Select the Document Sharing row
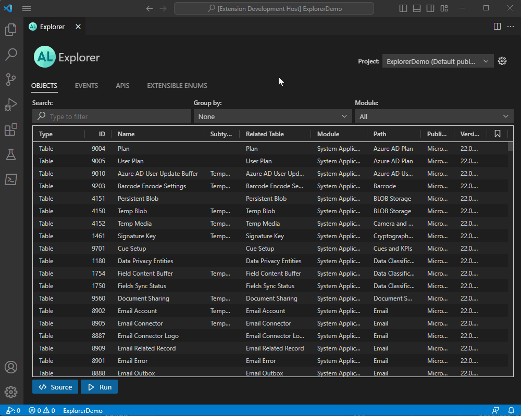 [x=270, y=298]
